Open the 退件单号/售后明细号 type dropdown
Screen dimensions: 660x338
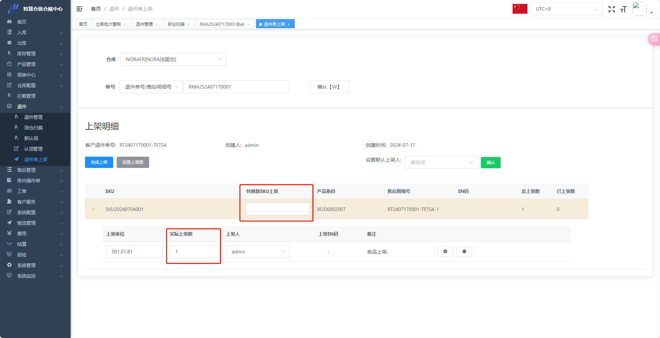(151, 87)
